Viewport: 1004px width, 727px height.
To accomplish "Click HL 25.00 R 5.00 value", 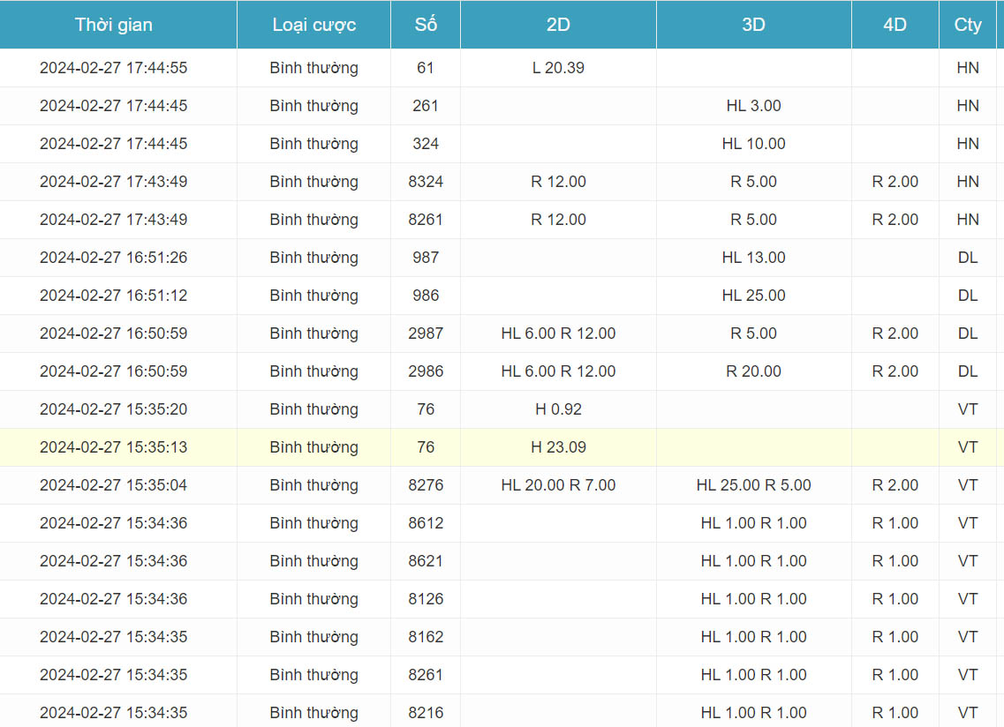I will (x=753, y=485).
